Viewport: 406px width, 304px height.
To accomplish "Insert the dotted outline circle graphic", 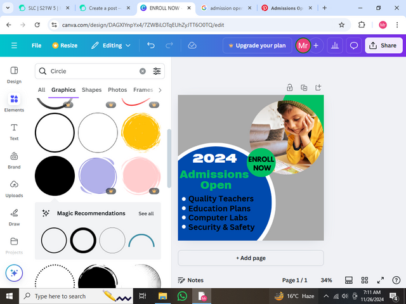I will click(55, 276).
